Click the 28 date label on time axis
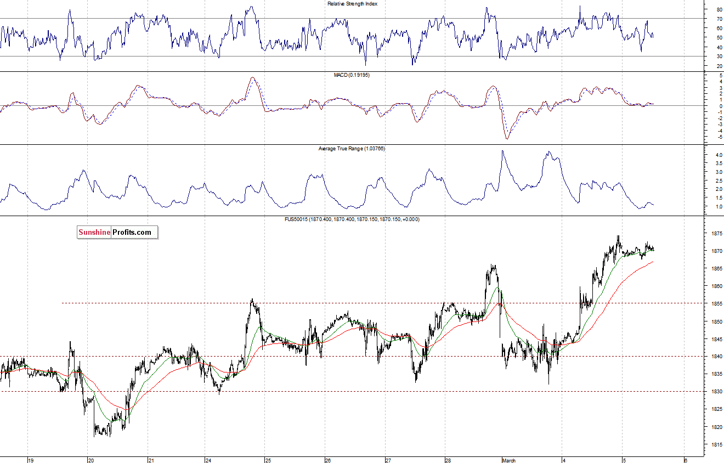The width and height of the screenshot is (724, 463). 448,460
